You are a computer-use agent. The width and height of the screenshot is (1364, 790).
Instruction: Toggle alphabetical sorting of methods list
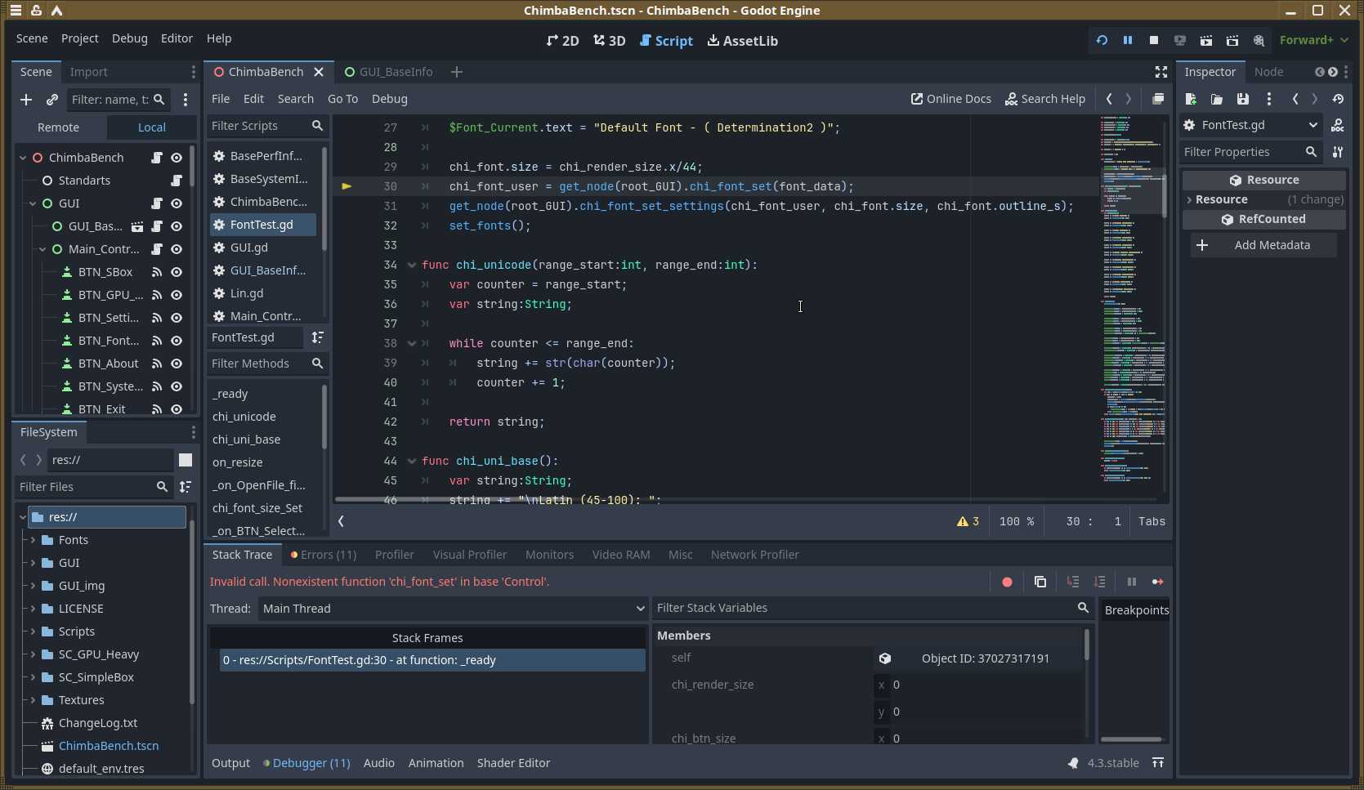[317, 337]
